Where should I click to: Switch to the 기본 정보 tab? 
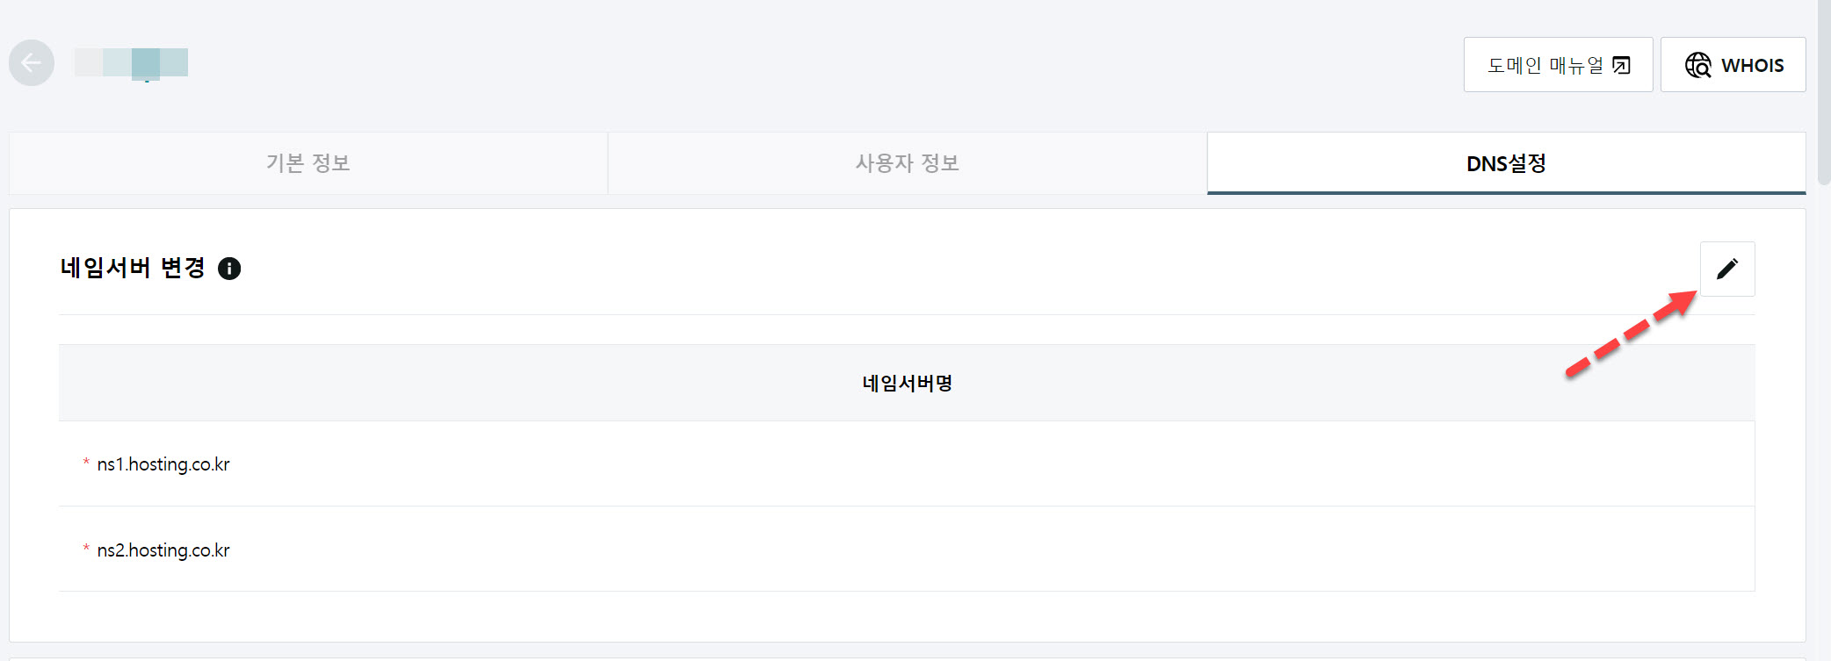point(307,163)
